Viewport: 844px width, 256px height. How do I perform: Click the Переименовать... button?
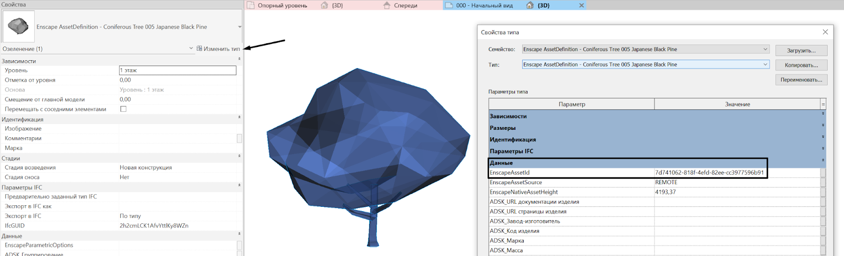coord(801,80)
